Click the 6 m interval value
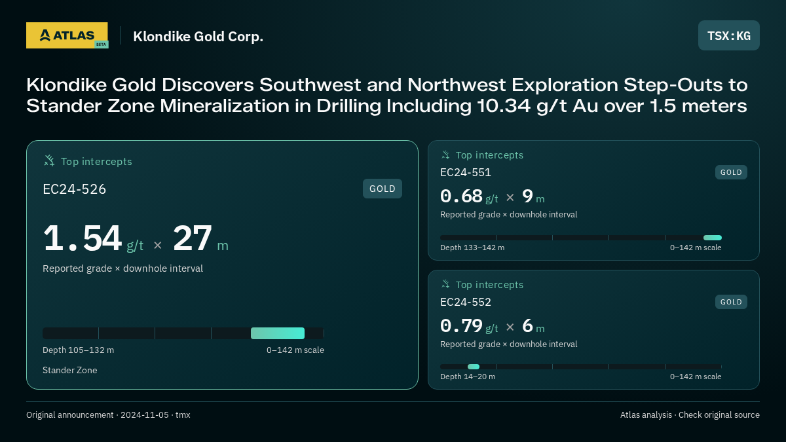This screenshot has height=442, width=786. (x=533, y=325)
